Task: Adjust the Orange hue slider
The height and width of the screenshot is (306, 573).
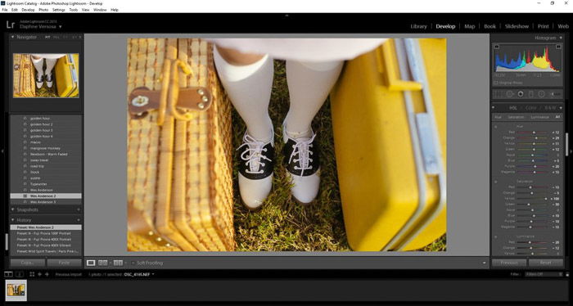Action: 532,138
